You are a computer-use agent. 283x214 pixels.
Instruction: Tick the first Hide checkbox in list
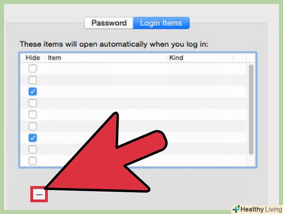click(x=33, y=68)
